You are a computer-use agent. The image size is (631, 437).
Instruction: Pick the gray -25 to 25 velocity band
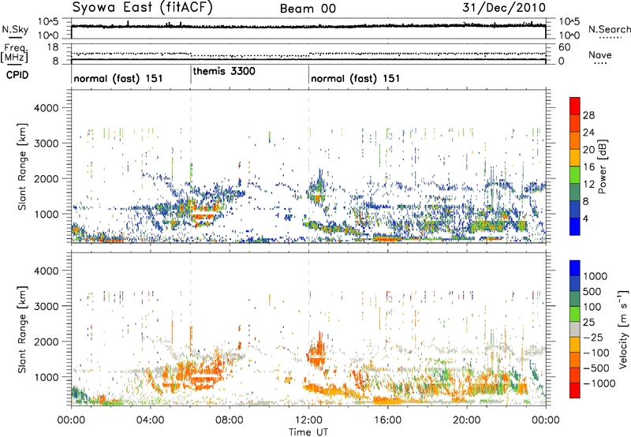575,329
